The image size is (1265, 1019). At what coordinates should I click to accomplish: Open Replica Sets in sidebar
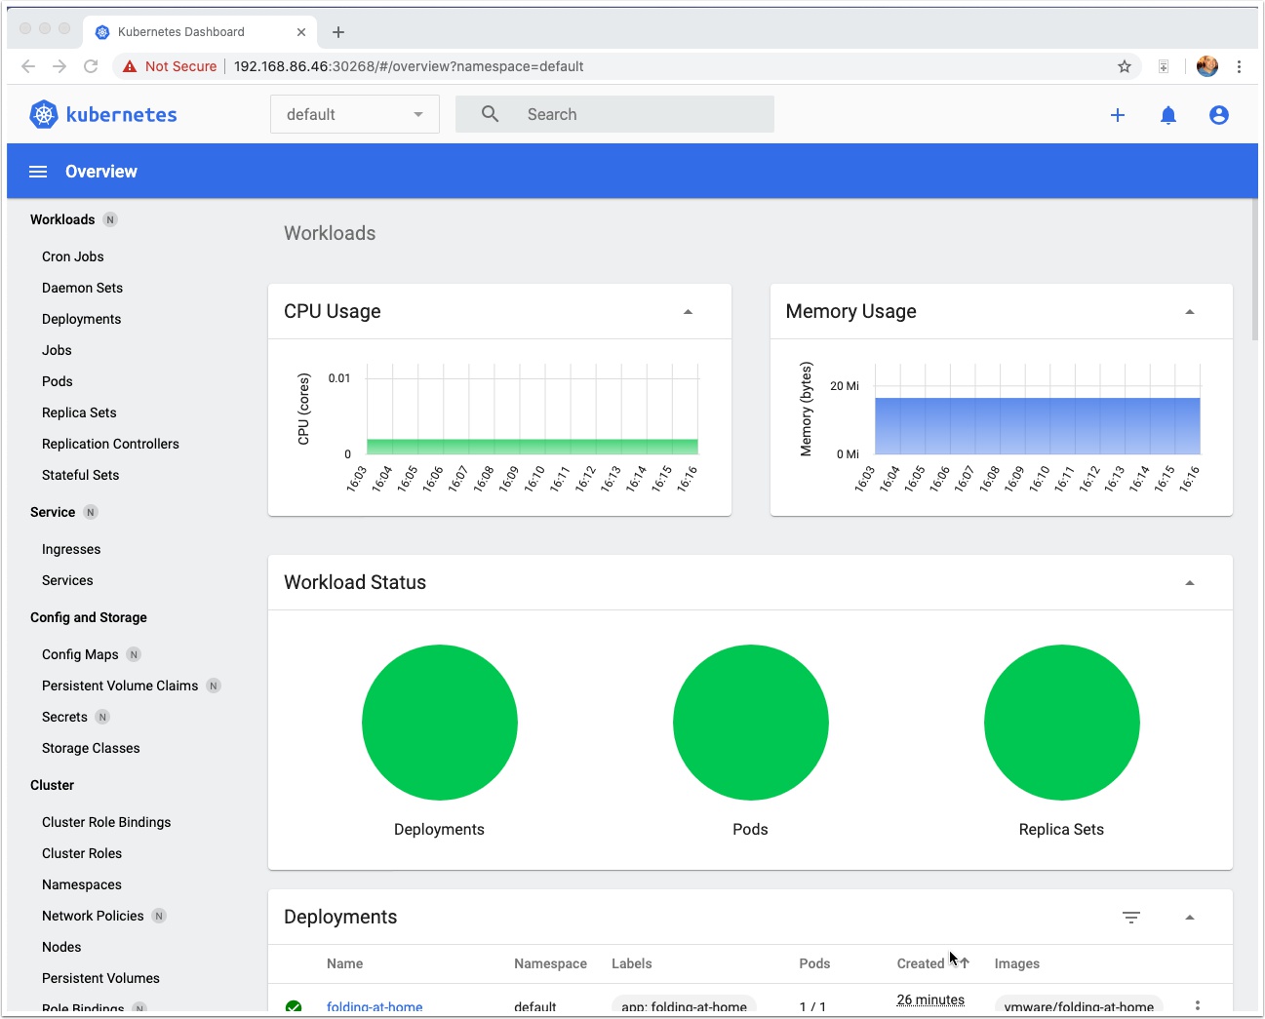[79, 412]
